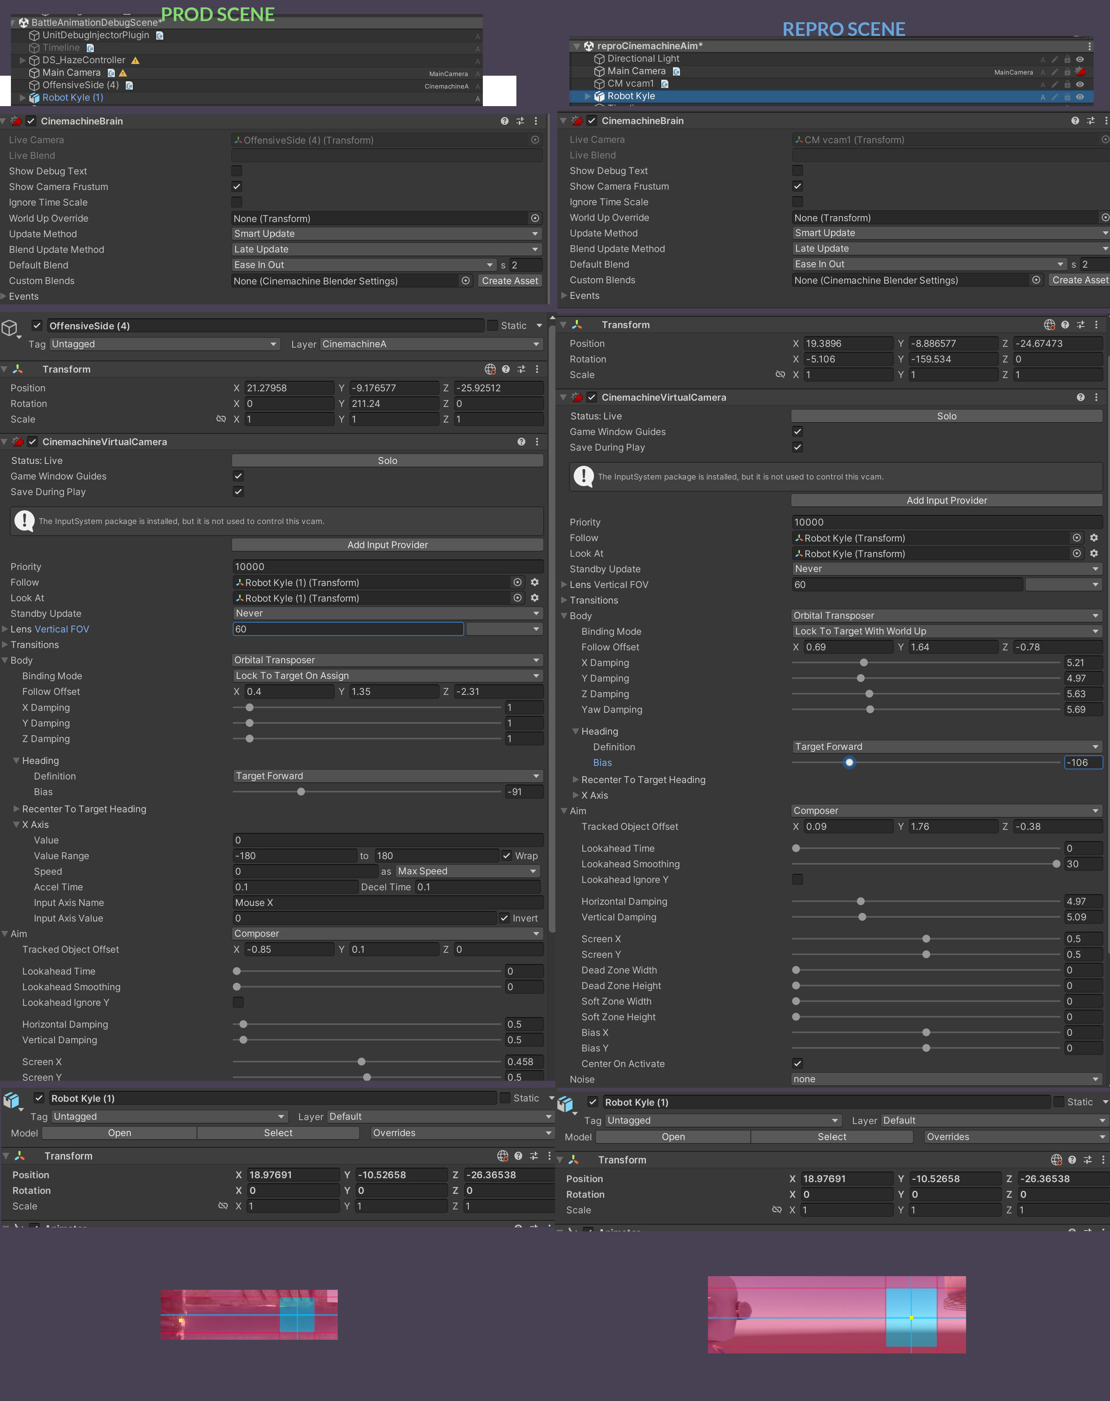
Task: Enable Show Debug Text in prod CinemachineBrain
Action: click(x=237, y=171)
